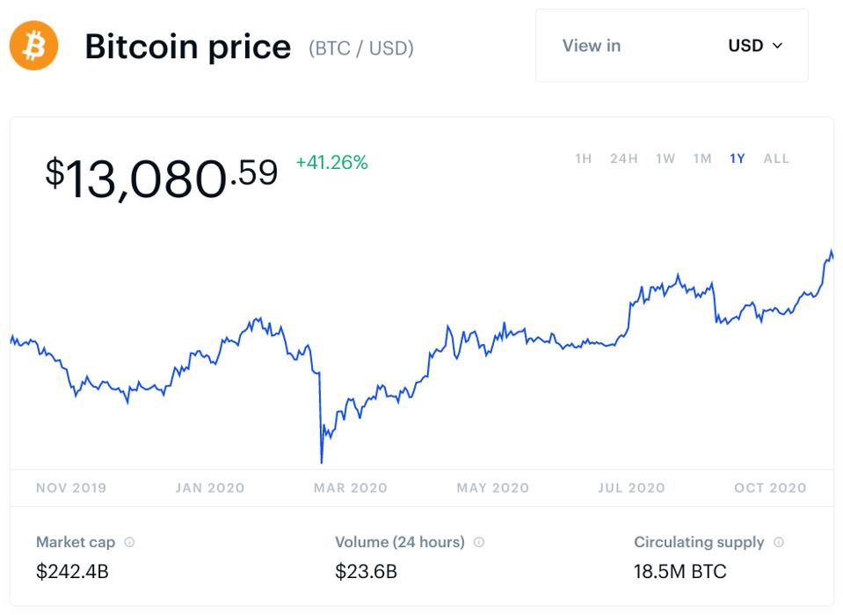Screen dimensions: 843x615
Task: Select the +41.26% change indicator
Action: coord(331,163)
